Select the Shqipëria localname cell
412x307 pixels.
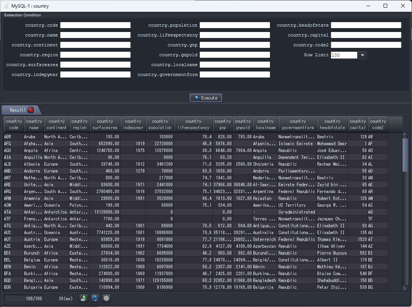265,164
